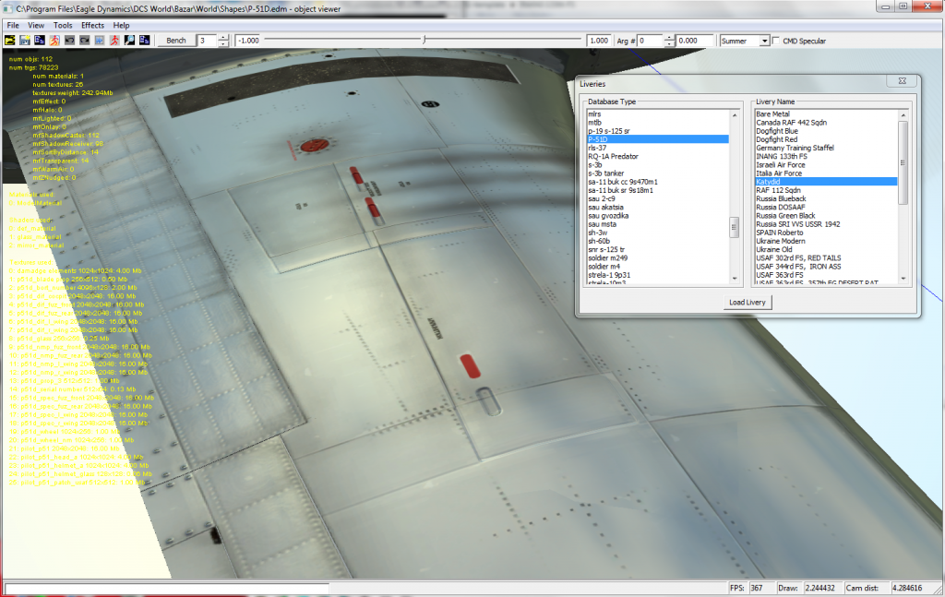Image resolution: width=945 pixels, height=597 pixels.
Task: Click the last toolbar icon before Bench
Action: [x=143, y=41]
